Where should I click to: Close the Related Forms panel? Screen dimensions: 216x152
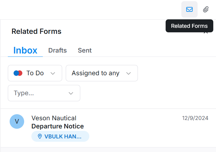206,32
